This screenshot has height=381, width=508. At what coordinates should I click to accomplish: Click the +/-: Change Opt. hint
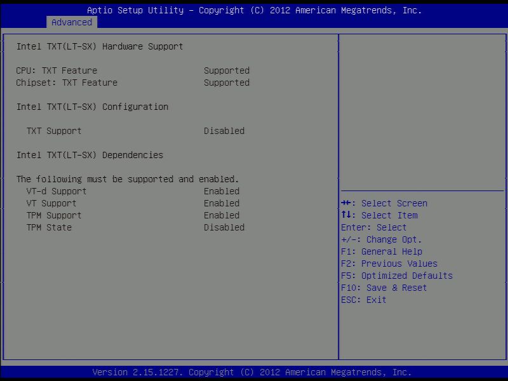click(x=382, y=240)
